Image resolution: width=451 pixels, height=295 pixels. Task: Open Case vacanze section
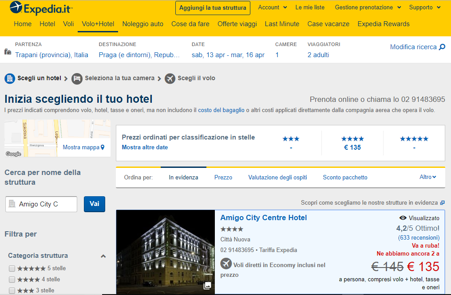328,24
